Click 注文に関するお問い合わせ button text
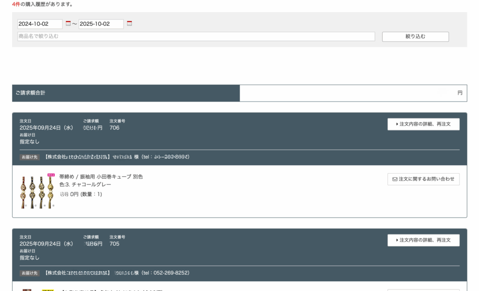 (426, 179)
